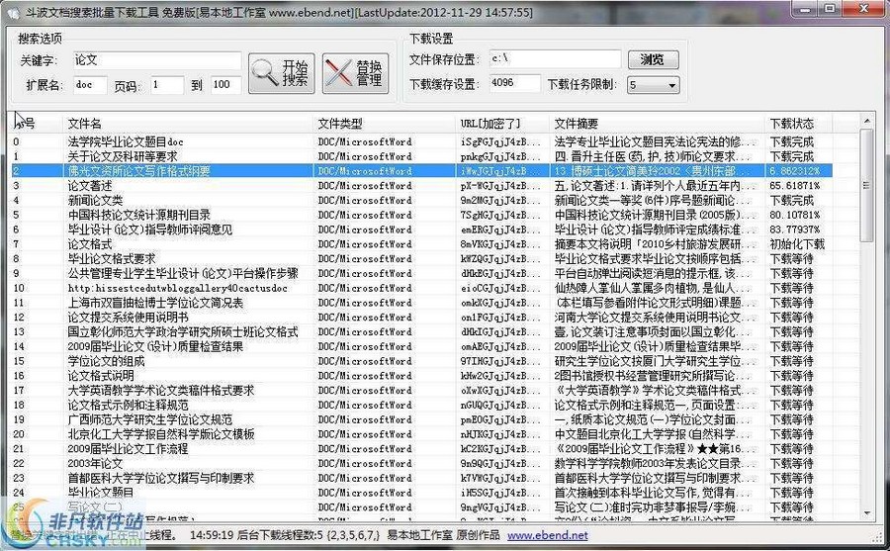Open the www.ebend.net link in status bar
Screen dimensions: 890x551
[547, 535]
